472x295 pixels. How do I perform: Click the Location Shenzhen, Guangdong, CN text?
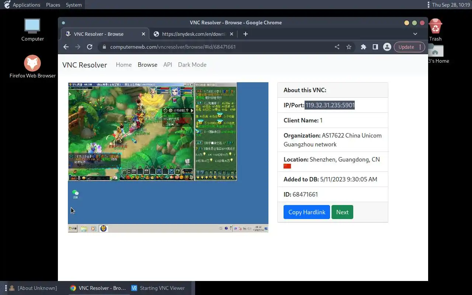click(344, 159)
